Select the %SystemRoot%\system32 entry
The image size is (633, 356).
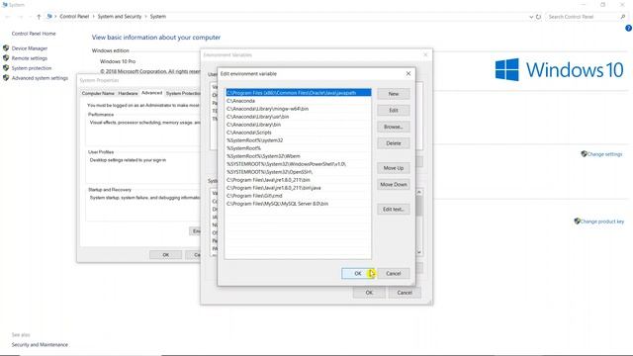299,140
